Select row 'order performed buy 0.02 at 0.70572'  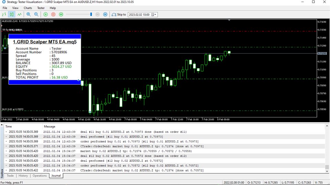click(165, 166)
